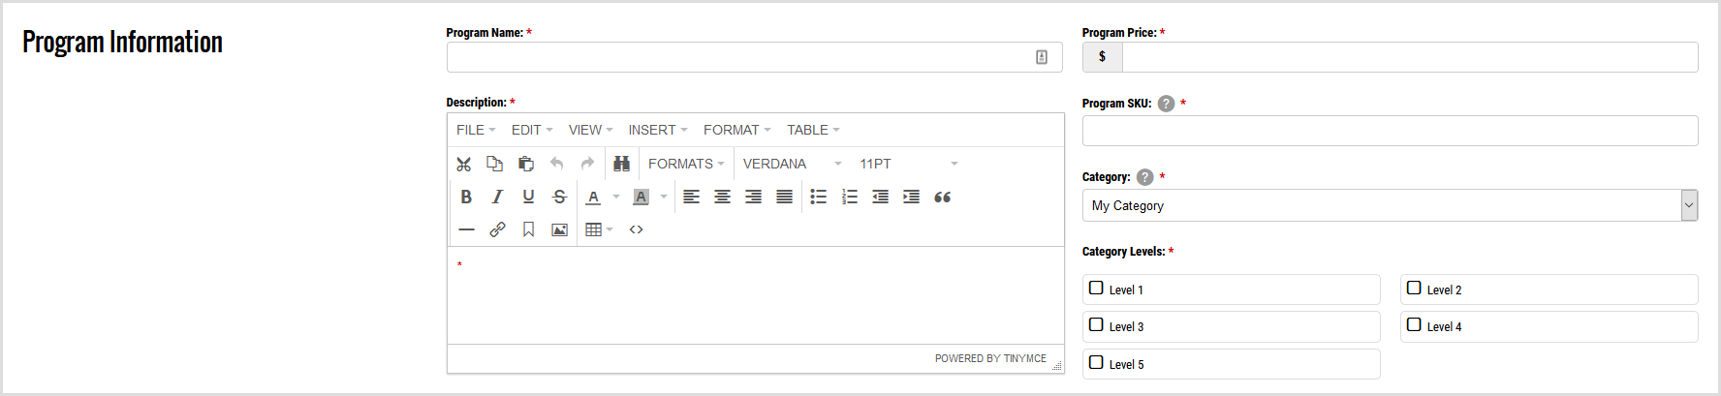Click the Powered by TinyMCE link

click(990, 358)
